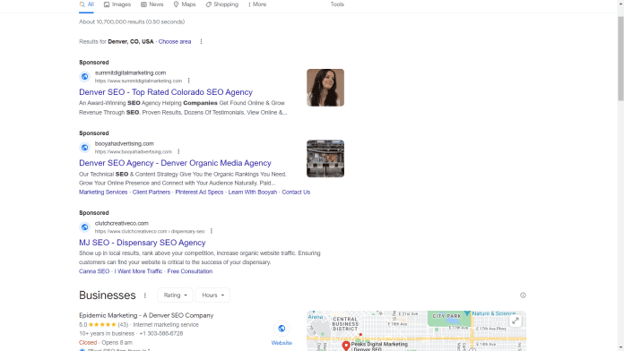Viewport: 624px width, 351px height.
Task: Click the info icon right of Businesses filters
Action: 523,295
